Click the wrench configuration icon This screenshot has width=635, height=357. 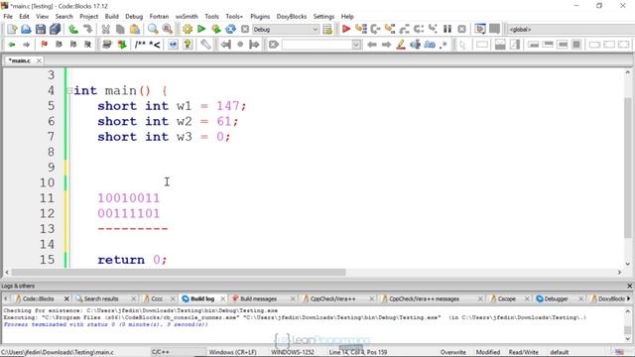[205, 45]
